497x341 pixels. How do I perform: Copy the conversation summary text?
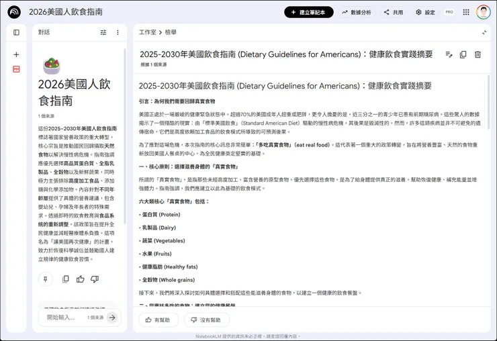click(66, 279)
